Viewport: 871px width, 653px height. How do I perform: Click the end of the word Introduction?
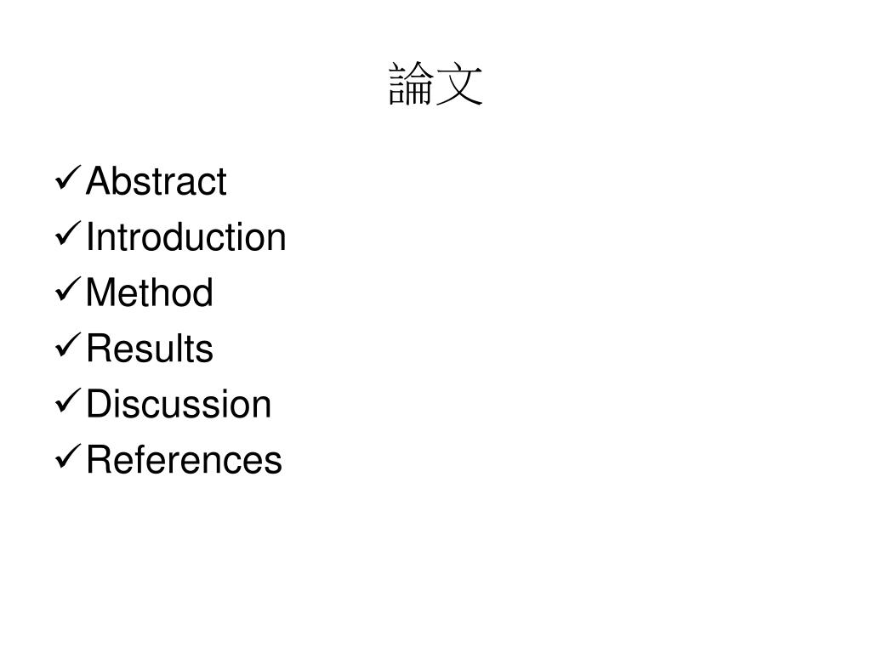click(286, 238)
